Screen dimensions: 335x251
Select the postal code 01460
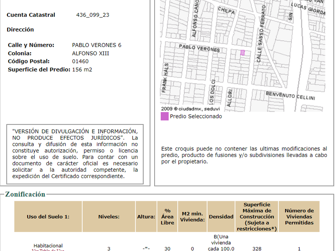coord(80,61)
